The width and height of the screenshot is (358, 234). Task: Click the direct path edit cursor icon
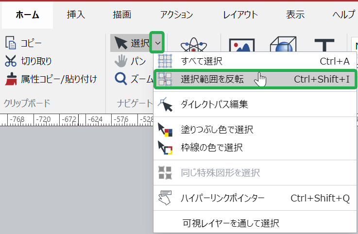(x=165, y=104)
